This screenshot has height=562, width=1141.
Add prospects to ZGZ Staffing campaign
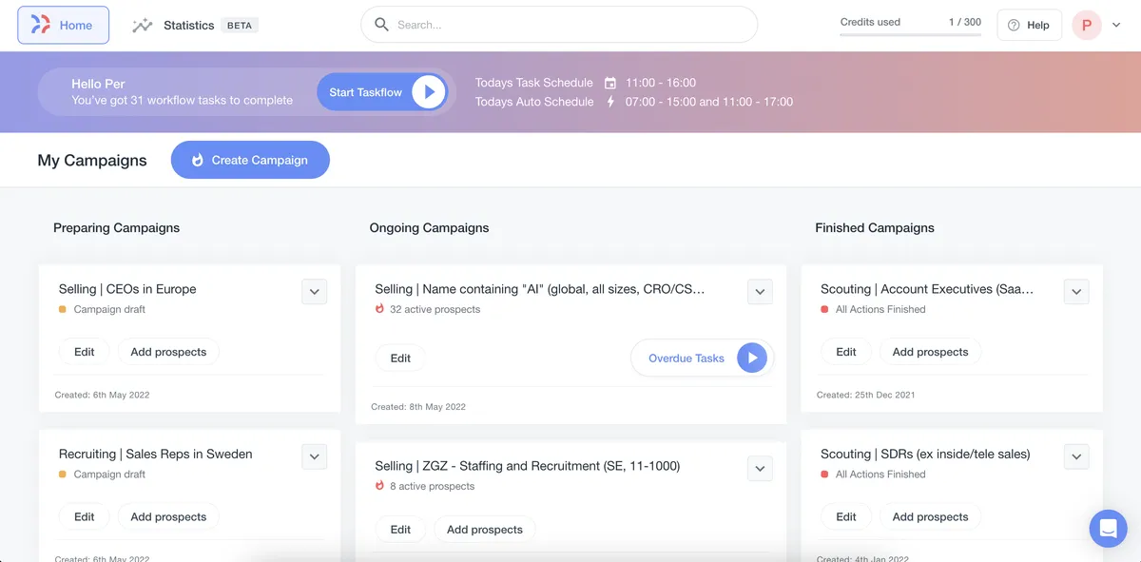point(485,530)
